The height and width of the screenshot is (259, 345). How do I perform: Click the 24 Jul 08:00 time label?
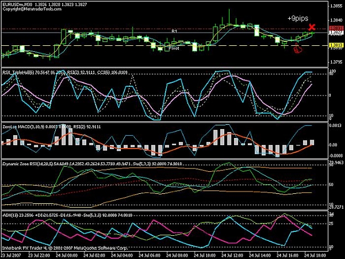coord(177,256)
